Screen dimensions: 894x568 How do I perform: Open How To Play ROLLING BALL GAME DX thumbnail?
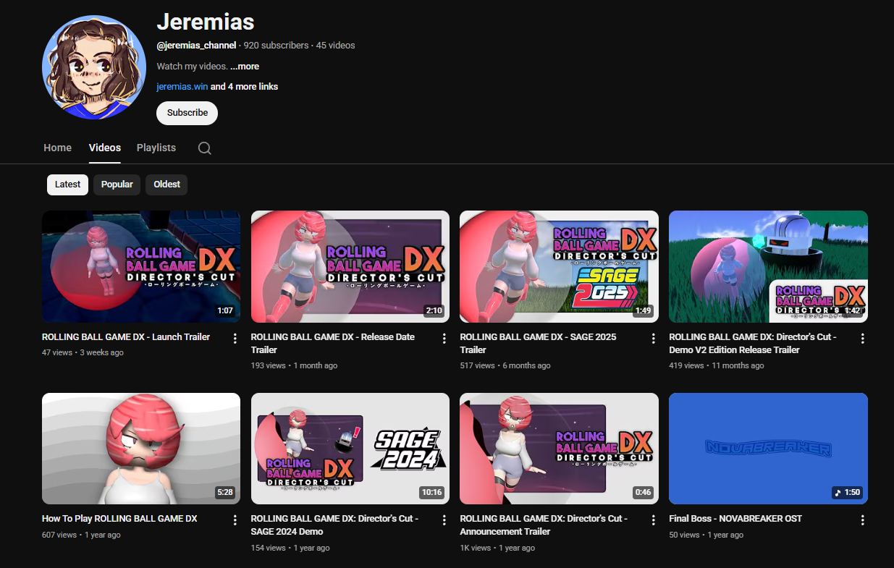[141, 449]
